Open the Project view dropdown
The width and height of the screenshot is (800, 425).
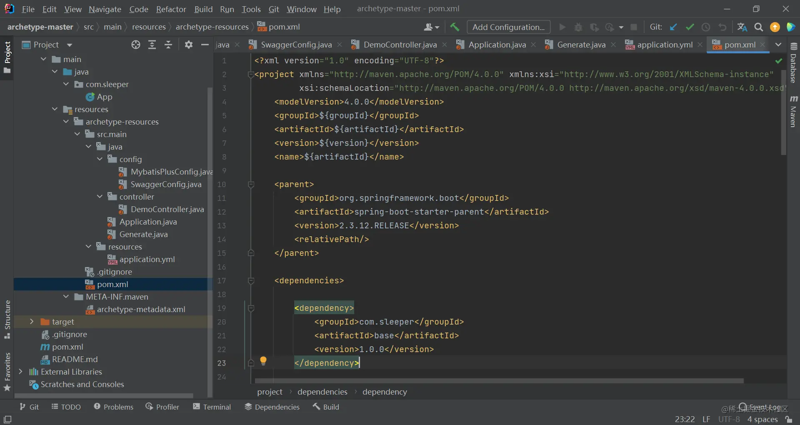click(47, 45)
